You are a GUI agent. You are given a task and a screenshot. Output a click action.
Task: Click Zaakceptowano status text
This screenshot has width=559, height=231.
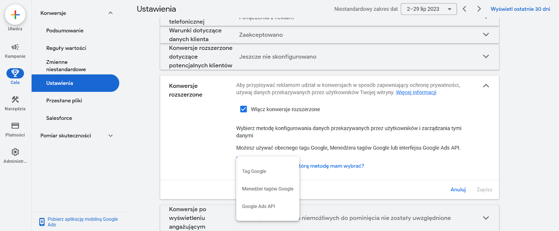coord(261,35)
